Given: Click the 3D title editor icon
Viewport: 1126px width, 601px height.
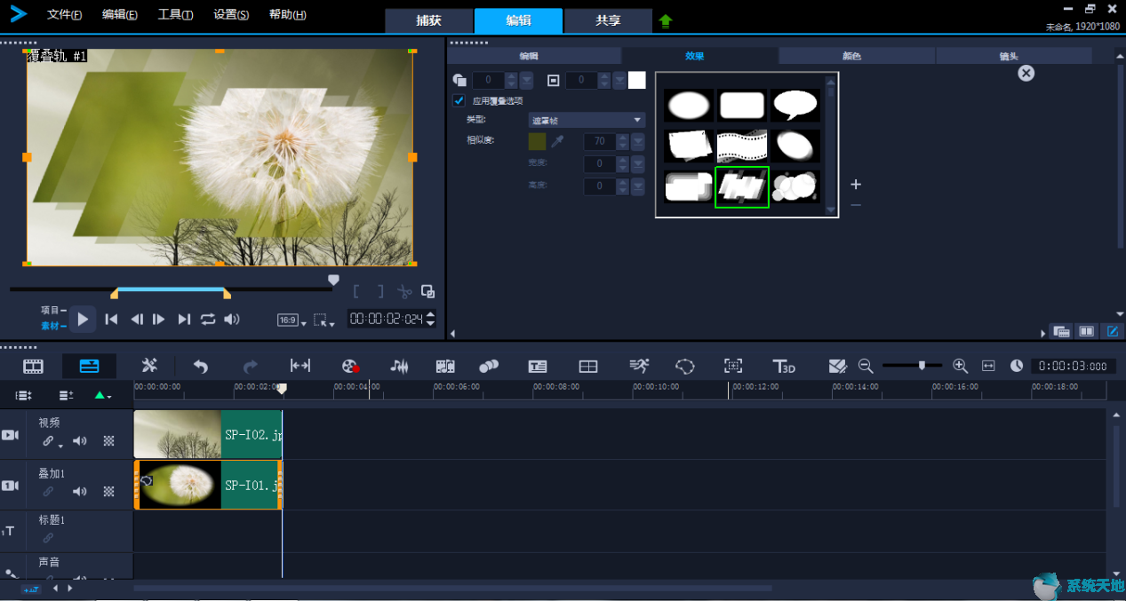Looking at the screenshot, I should tap(784, 366).
